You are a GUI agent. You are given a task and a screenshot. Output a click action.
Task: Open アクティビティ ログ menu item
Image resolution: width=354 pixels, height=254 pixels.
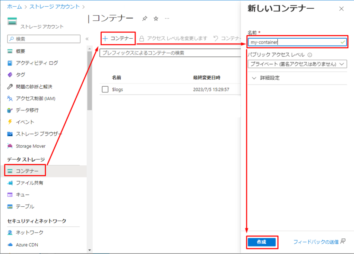37,63
